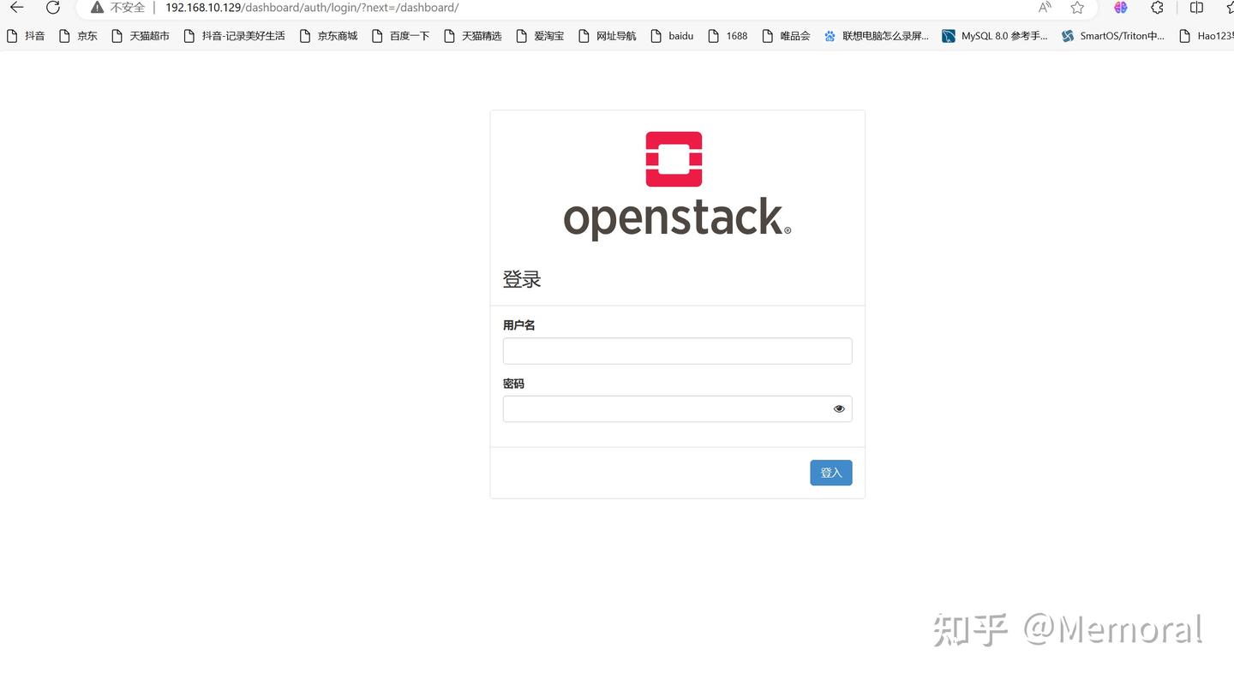Click the blue 登入 button
The image size is (1234, 679).
830,472
